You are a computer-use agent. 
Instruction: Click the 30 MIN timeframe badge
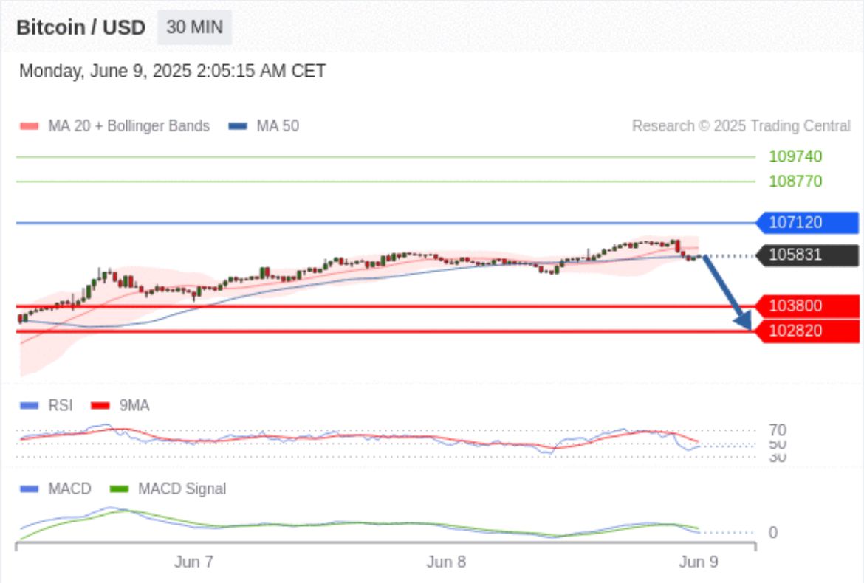tap(194, 27)
